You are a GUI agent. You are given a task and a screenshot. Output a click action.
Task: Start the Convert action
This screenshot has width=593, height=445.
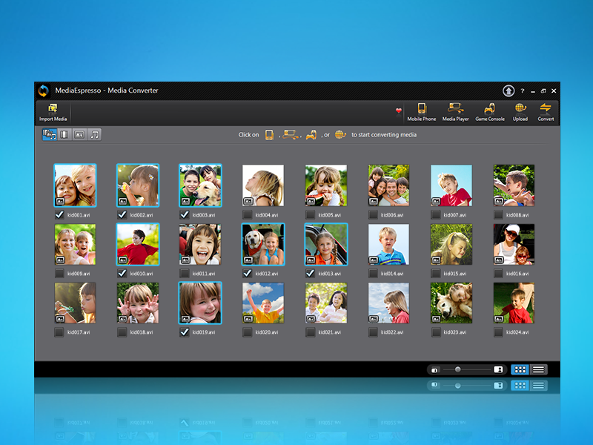(546, 113)
